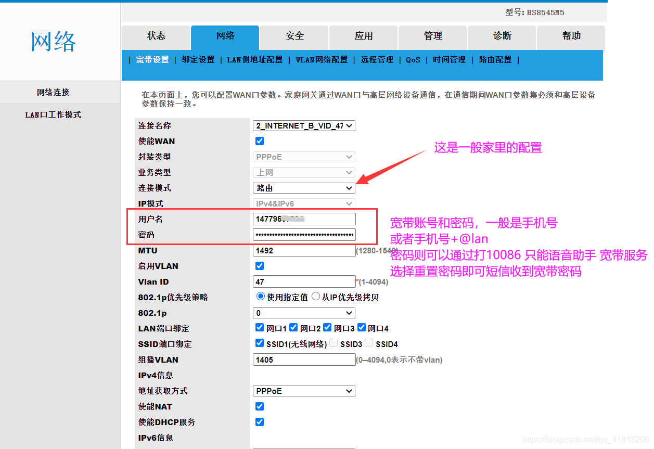This screenshot has height=449, width=654.
Task: Open the 状态 tab
Action: coord(156,36)
